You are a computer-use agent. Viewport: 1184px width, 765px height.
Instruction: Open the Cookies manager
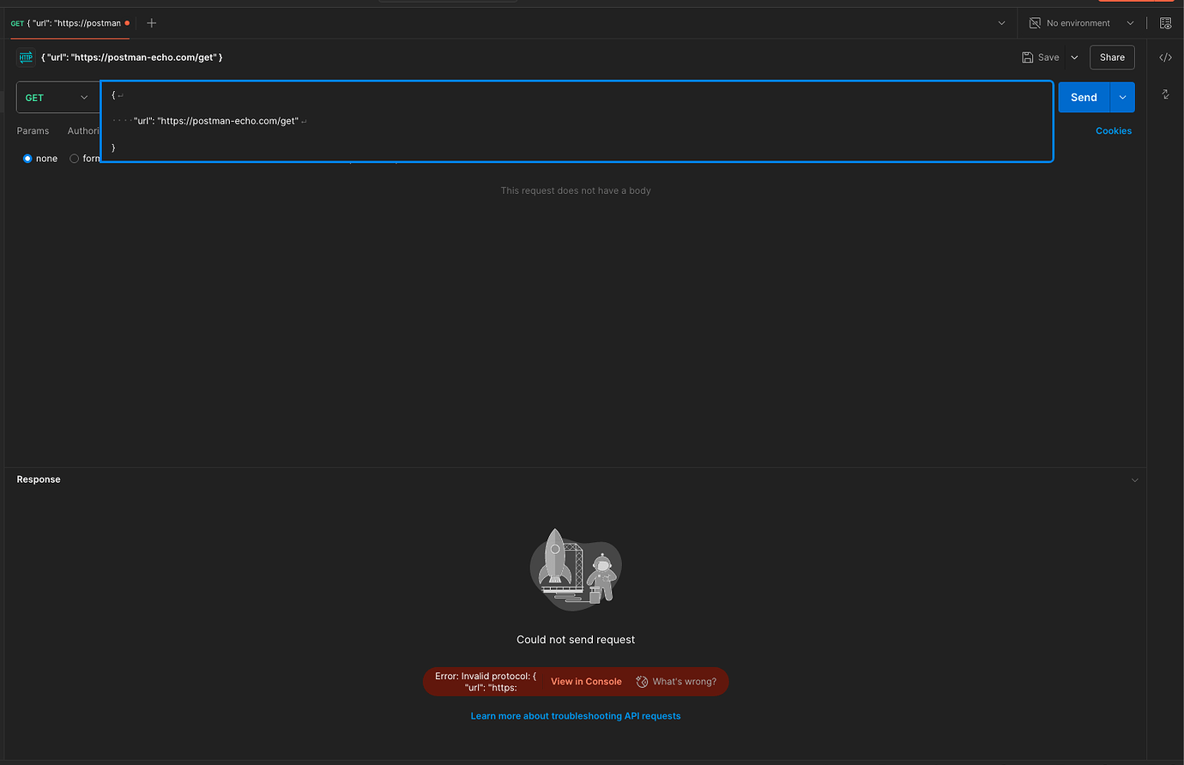(1113, 130)
